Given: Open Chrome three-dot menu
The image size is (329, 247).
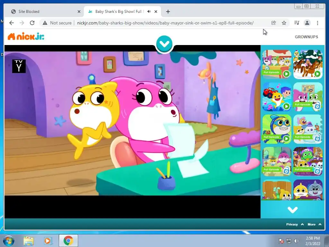Looking at the screenshot, I should pos(317,23).
